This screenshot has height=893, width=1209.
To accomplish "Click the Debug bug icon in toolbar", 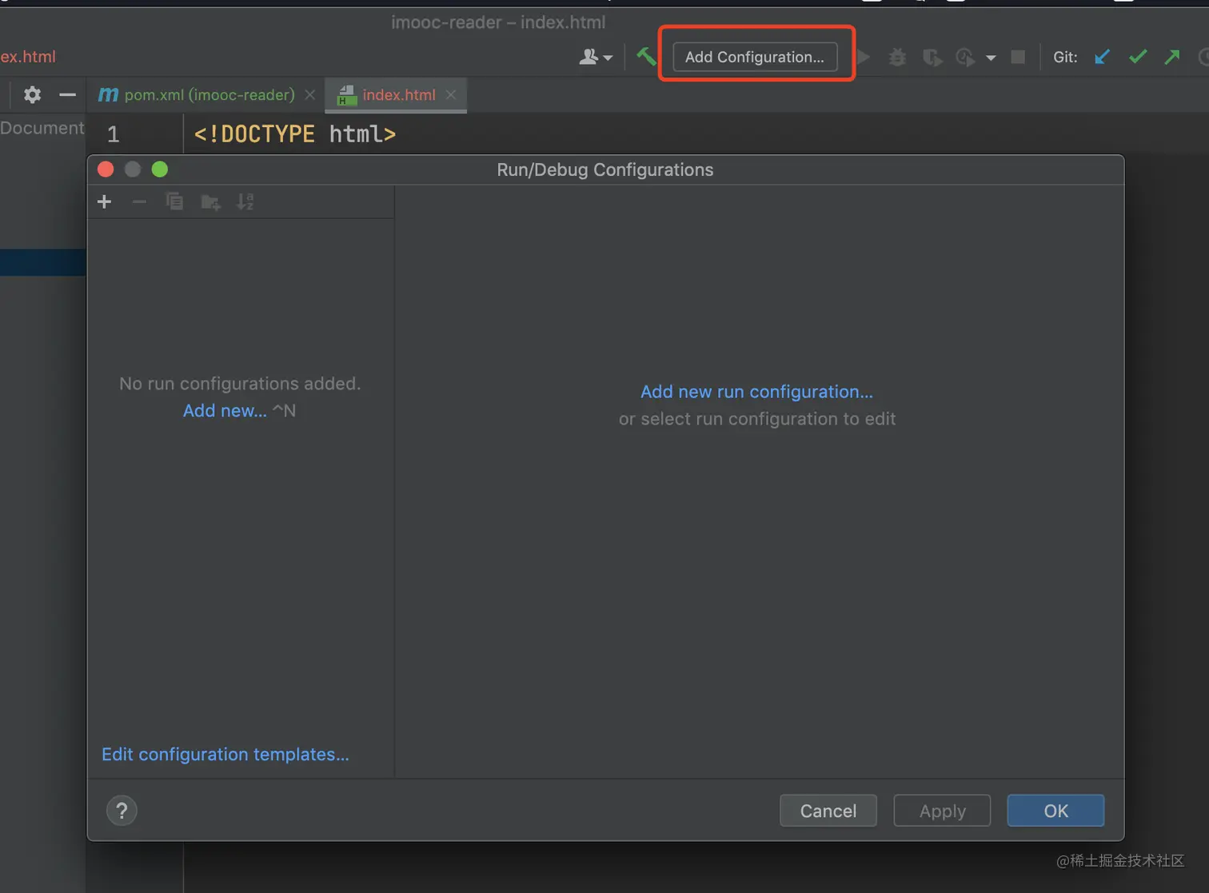I will click(x=897, y=57).
